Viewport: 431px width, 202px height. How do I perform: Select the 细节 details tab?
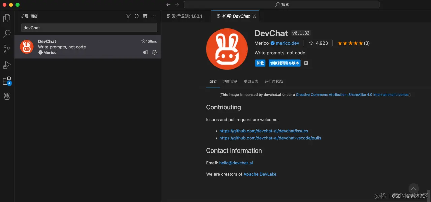(213, 81)
